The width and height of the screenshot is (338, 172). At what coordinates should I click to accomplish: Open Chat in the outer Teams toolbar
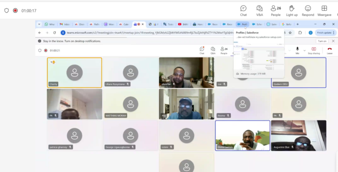pyautogui.click(x=243, y=11)
